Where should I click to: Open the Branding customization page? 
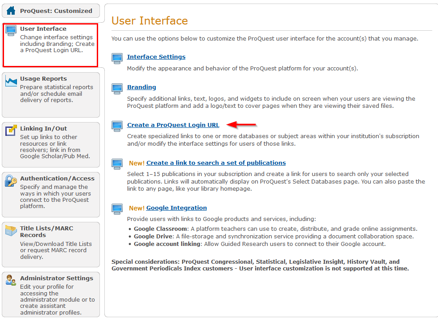141,87
